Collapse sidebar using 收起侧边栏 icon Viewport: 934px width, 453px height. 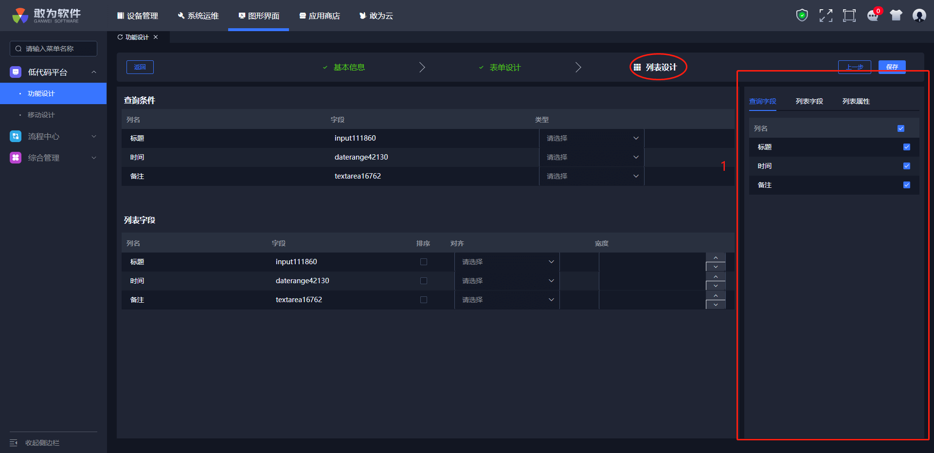coord(14,443)
